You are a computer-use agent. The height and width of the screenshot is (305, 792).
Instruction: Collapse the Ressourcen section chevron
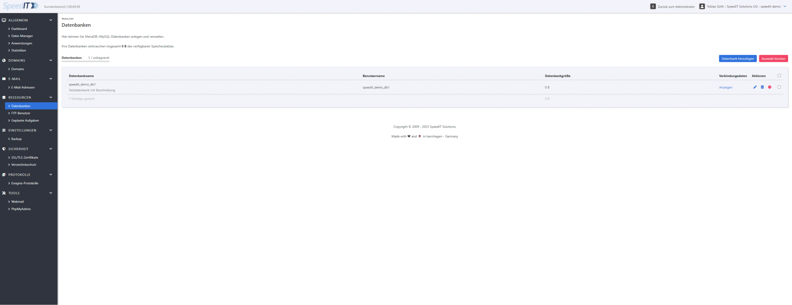(51, 98)
